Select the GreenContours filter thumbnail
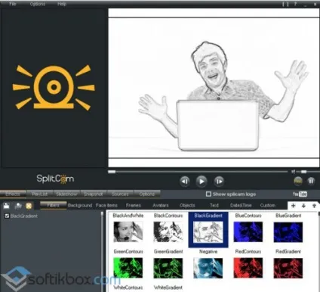 128,268
